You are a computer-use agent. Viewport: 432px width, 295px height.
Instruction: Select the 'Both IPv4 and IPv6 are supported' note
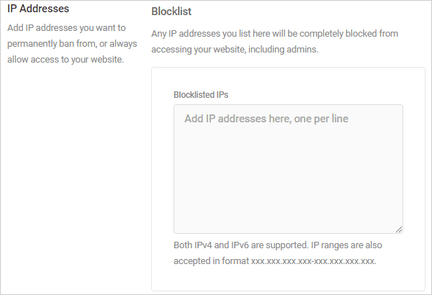click(240, 245)
